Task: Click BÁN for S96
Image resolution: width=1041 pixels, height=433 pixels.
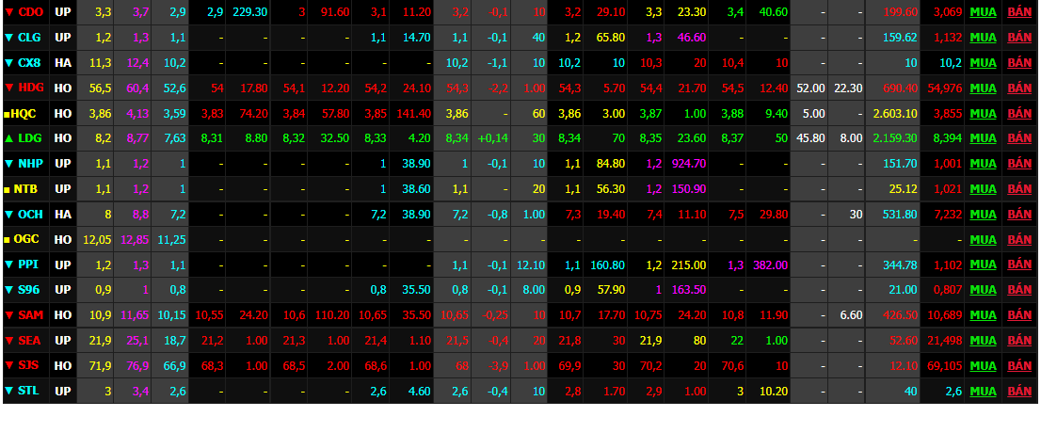Action: (1019, 290)
